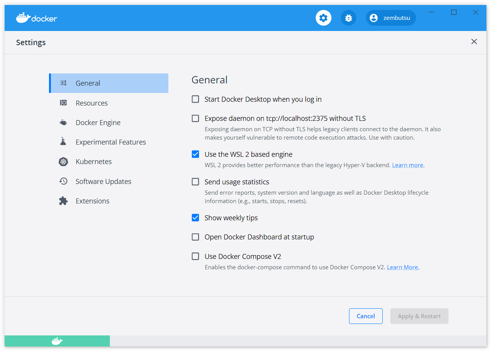Click the Docker Engine icon in sidebar
Image resolution: width=491 pixels, height=353 pixels.
pyautogui.click(x=64, y=122)
